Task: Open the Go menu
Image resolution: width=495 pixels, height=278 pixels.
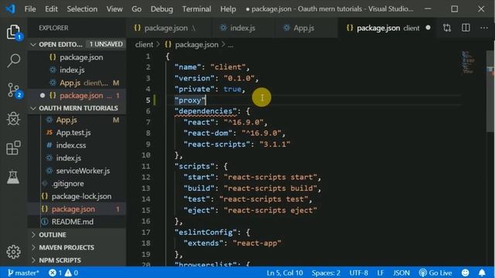Action: pos(136,8)
